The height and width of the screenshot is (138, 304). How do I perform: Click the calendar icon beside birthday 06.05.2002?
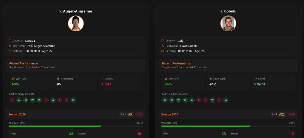(163, 51)
